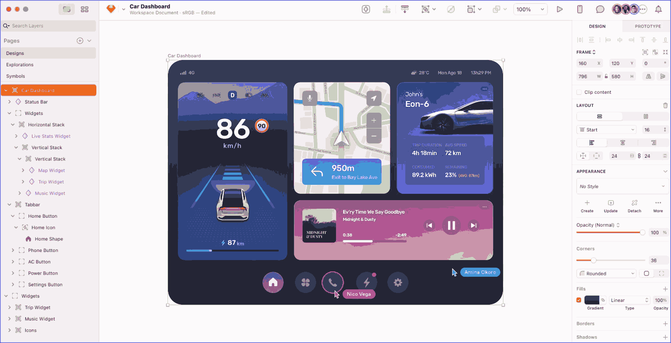Open the Rounded corner style dropdown
671x343 pixels.
pyautogui.click(x=606, y=274)
